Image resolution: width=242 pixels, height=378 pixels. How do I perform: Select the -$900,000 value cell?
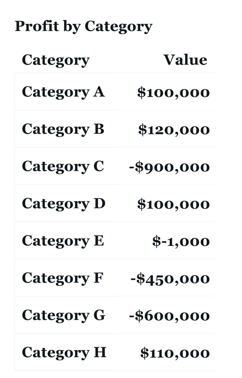pyautogui.click(x=169, y=167)
